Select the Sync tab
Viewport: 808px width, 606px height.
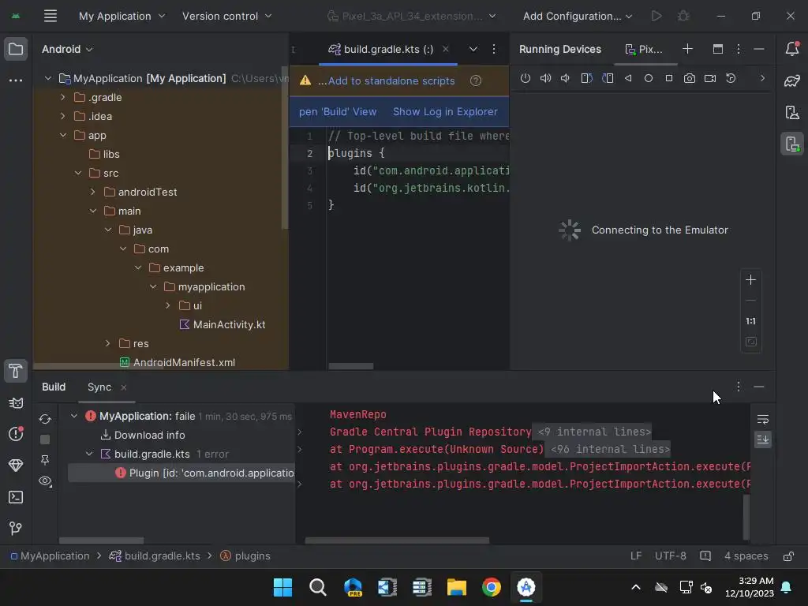pyautogui.click(x=99, y=387)
